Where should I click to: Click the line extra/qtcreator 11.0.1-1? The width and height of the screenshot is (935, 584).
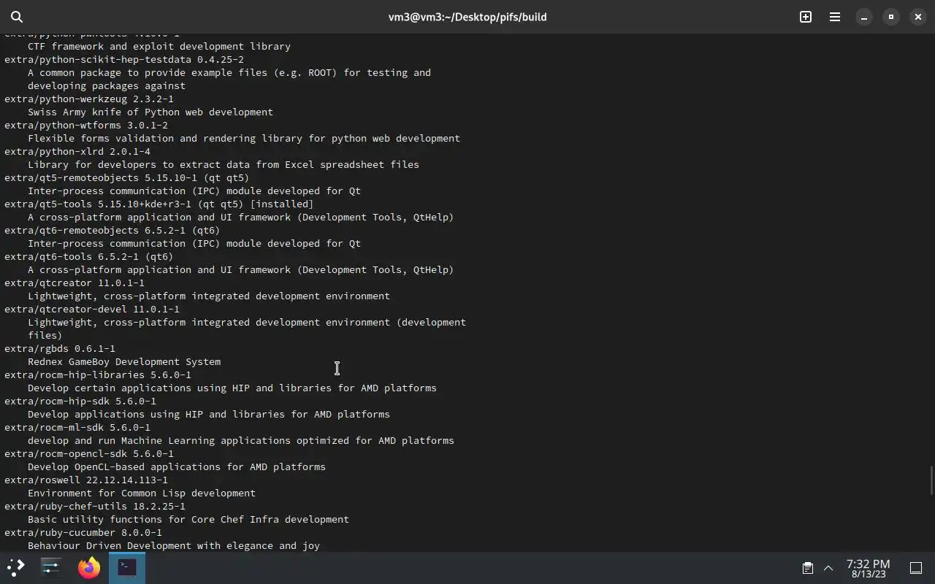pyautogui.click(x=75, y=283)
